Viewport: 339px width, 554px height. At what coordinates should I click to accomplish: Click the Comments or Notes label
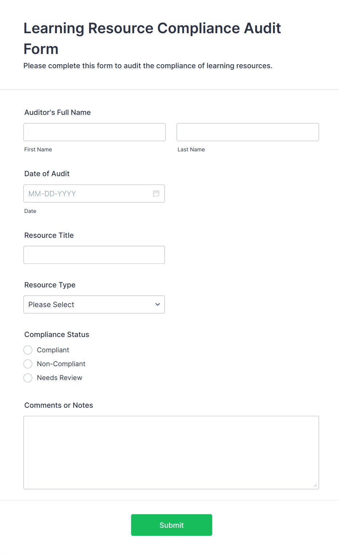(59, 405)
